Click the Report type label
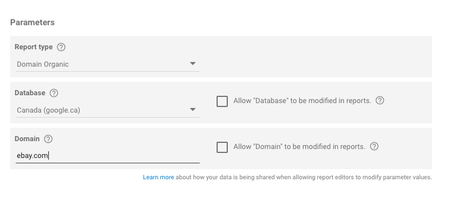 (x=34, y=47)
